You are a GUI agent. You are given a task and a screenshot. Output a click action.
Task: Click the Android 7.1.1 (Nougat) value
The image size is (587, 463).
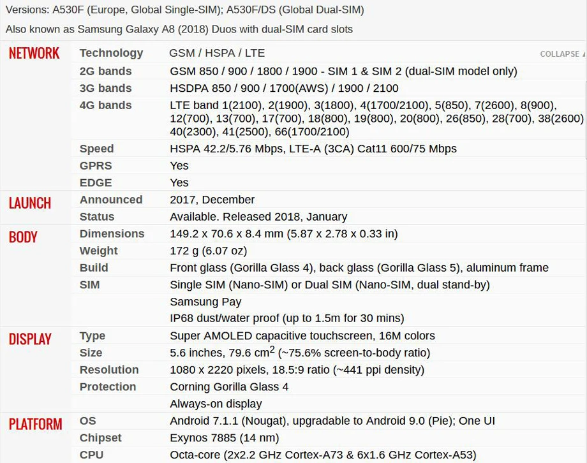click(x=332, y=421)
